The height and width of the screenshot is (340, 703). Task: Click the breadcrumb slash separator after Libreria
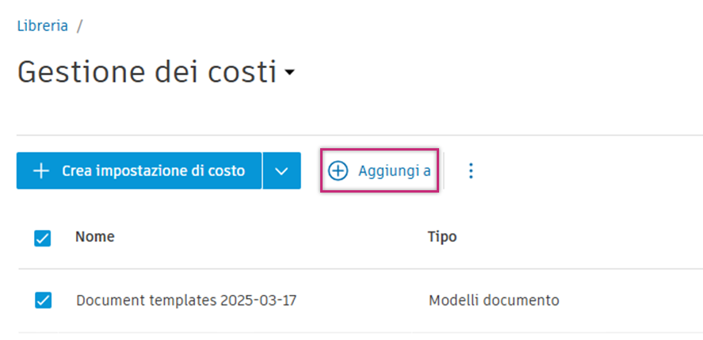click(x=80, y=25)
